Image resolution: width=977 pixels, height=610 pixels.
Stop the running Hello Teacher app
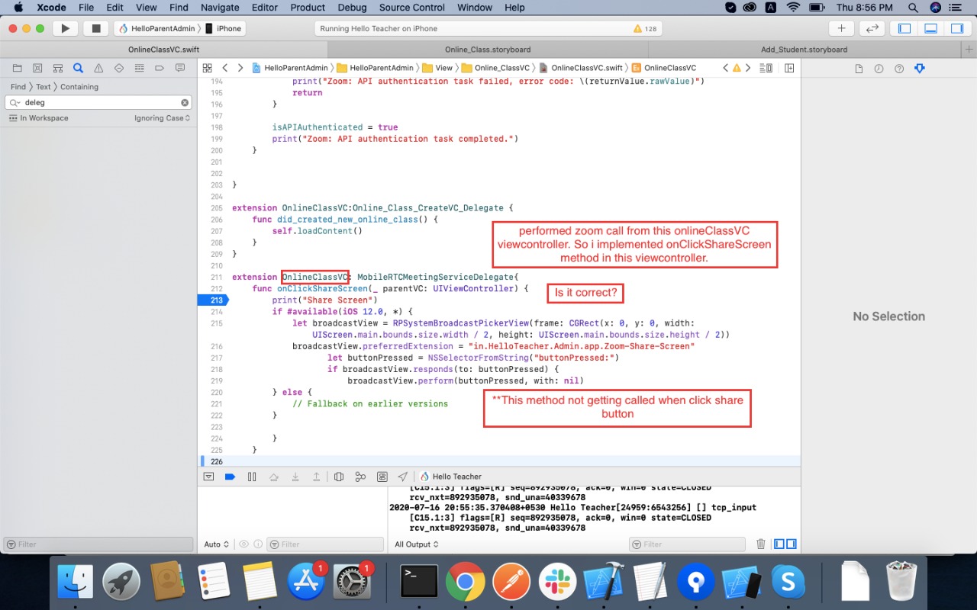click(95, 28)
